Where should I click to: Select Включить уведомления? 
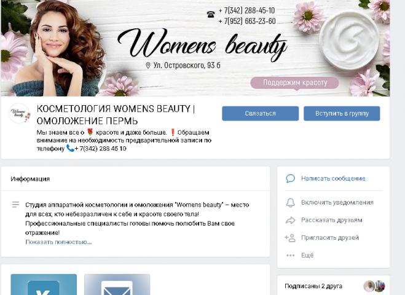click(337, 203)
